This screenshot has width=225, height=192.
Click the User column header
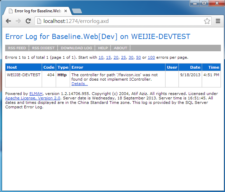(172, 67)
